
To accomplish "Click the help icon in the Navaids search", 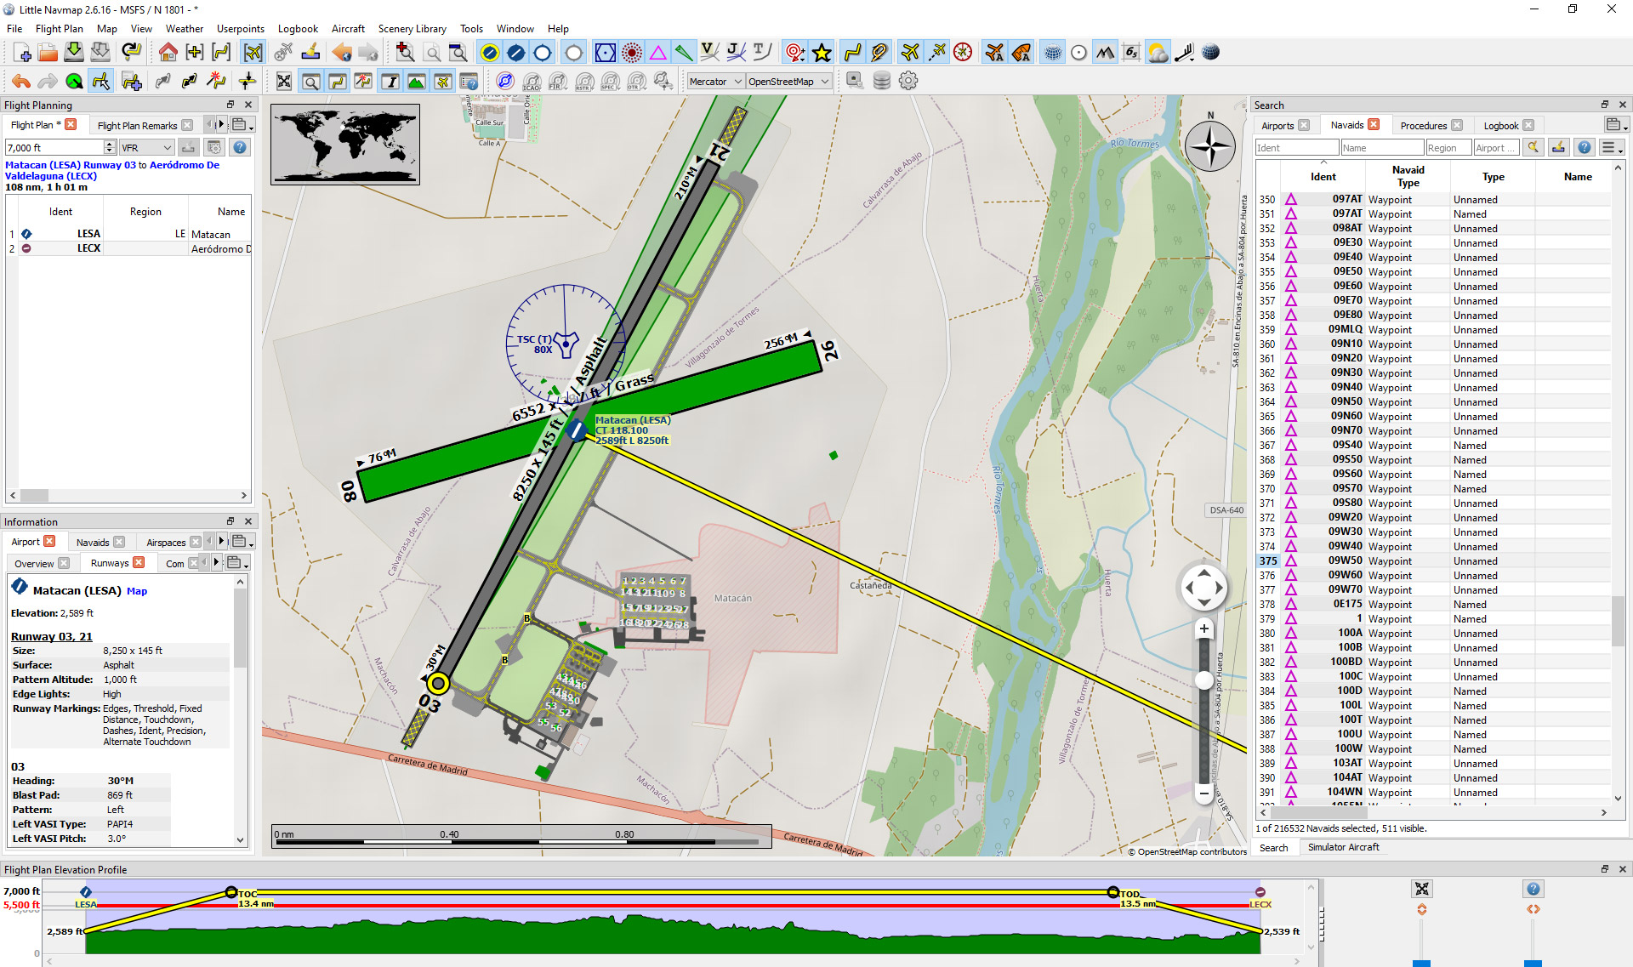I will point(1584,147).
